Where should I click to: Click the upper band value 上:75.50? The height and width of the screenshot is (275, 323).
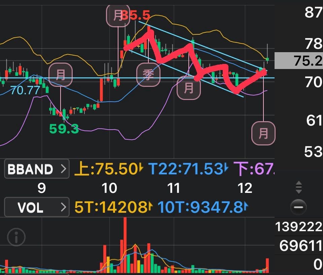[109, 169]
